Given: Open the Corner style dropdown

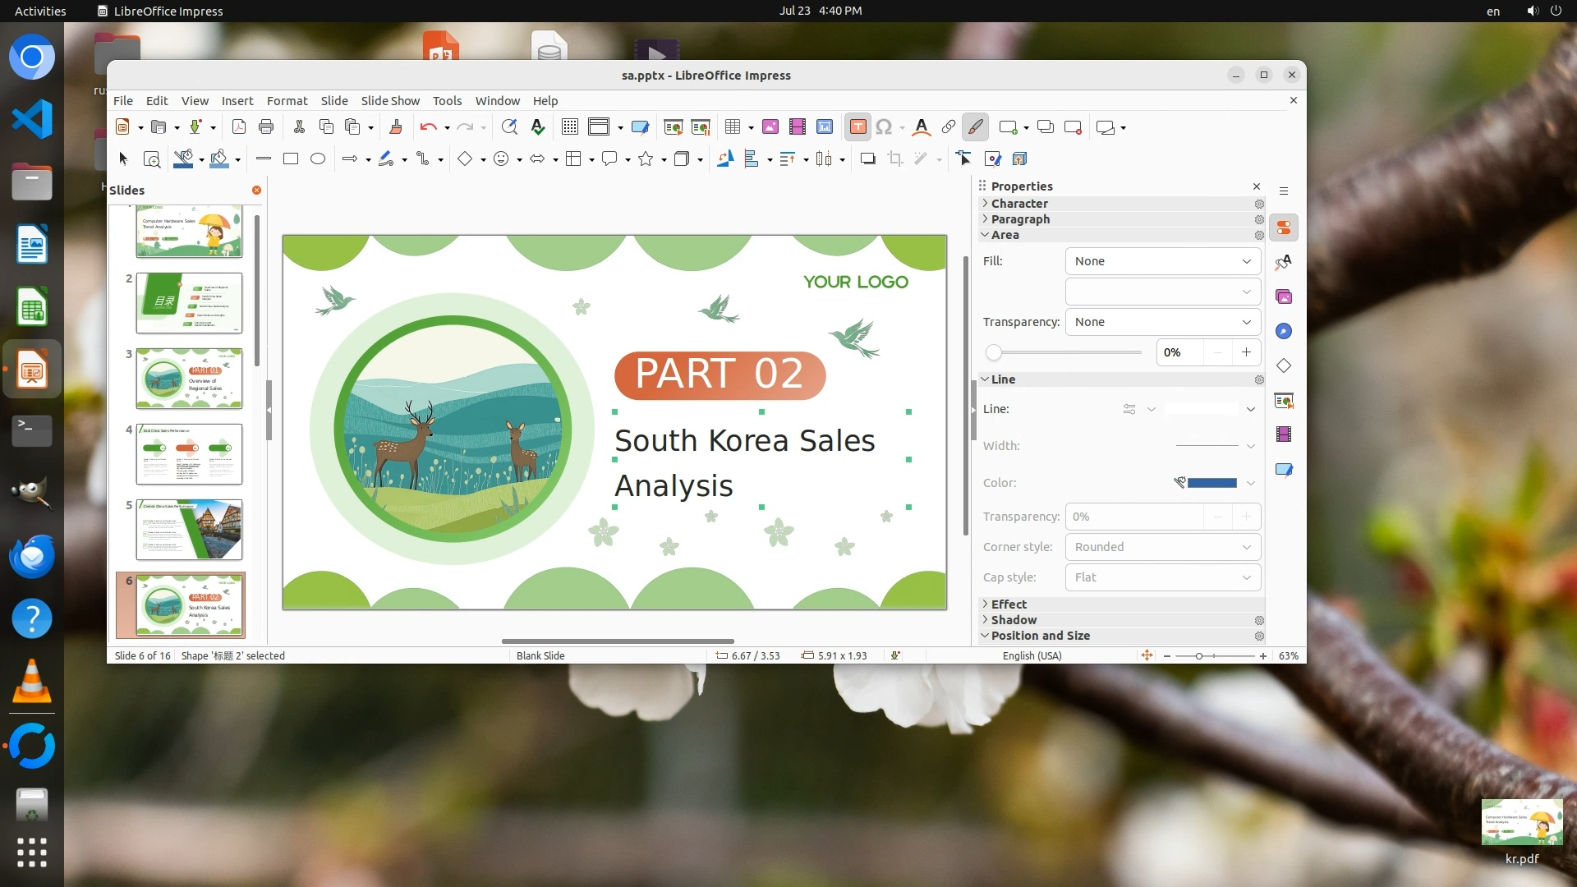Looking at the screenshot, I should point(1162,547).
